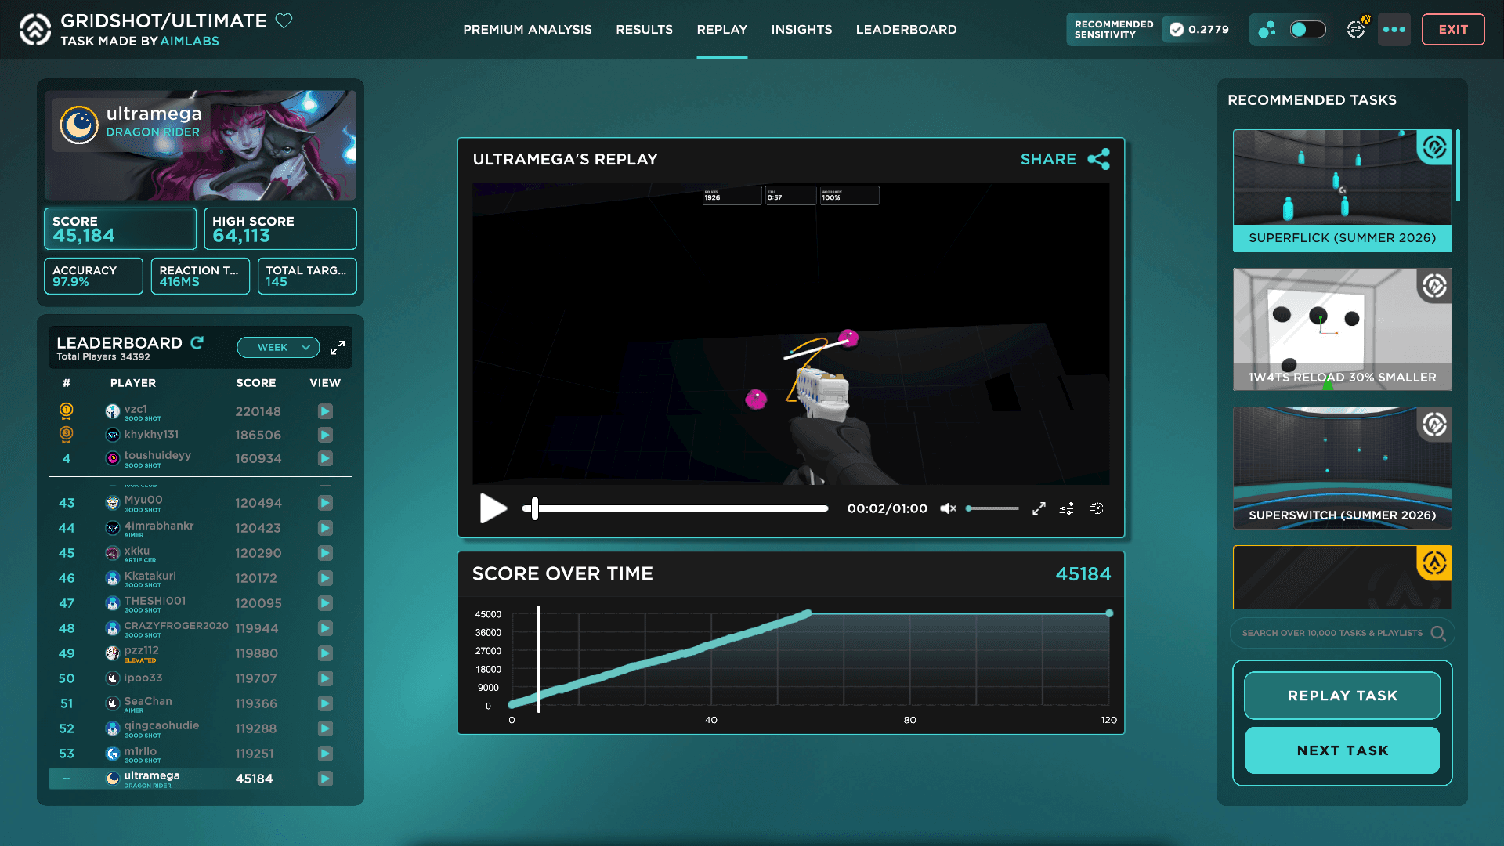This screenshot has width=1504, height=846.
Task: Switch to the Premium Analysis tab
Action: click(527, 30)
